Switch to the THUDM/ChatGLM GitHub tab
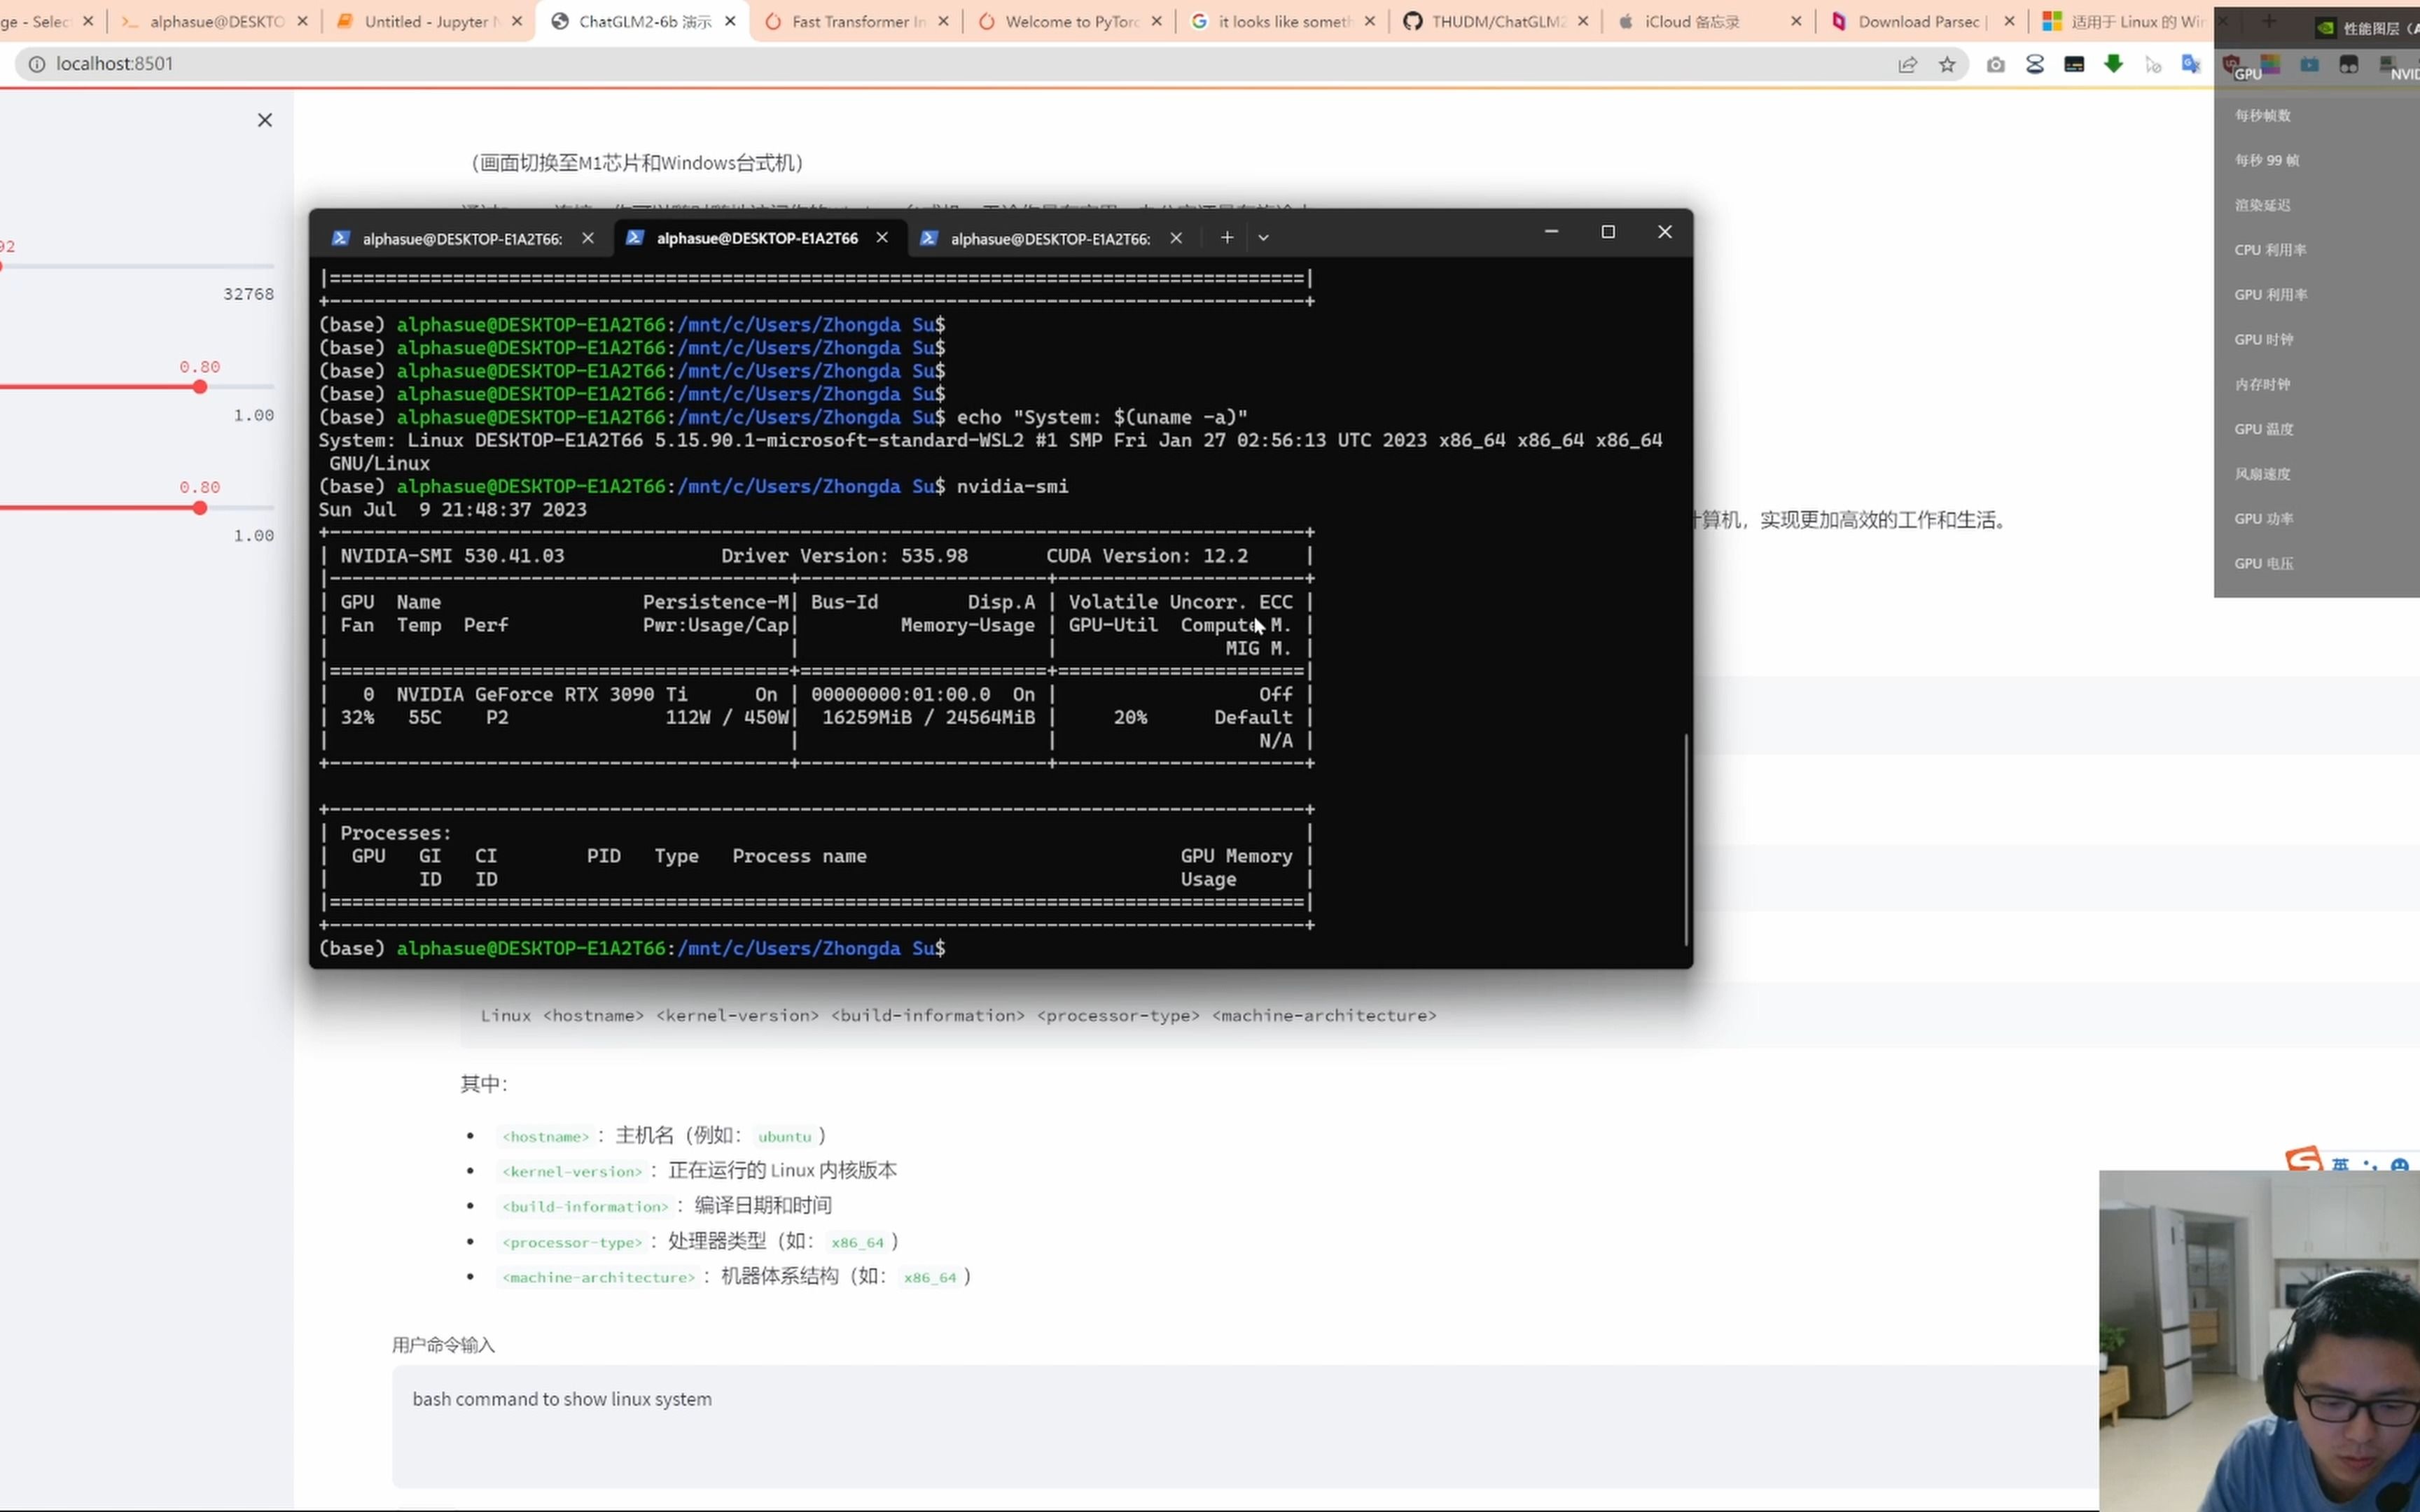2420x1512 pixels. (x=1496, y=21)
